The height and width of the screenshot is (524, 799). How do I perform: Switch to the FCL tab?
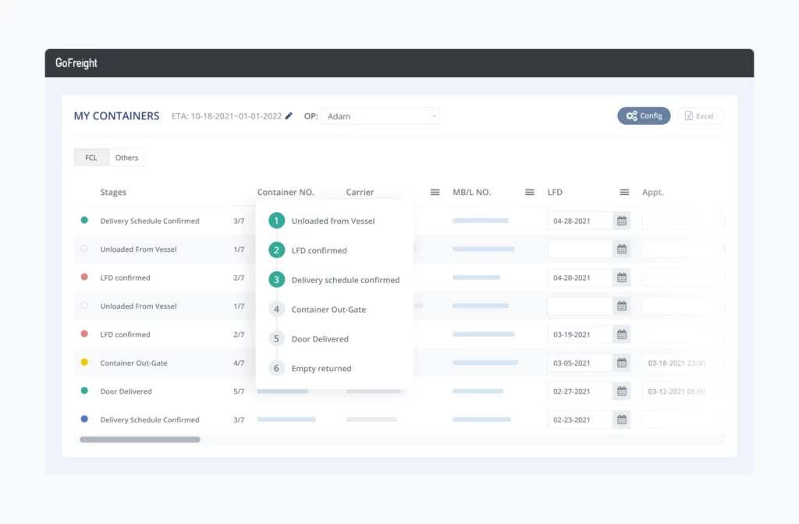click(91, 158)
